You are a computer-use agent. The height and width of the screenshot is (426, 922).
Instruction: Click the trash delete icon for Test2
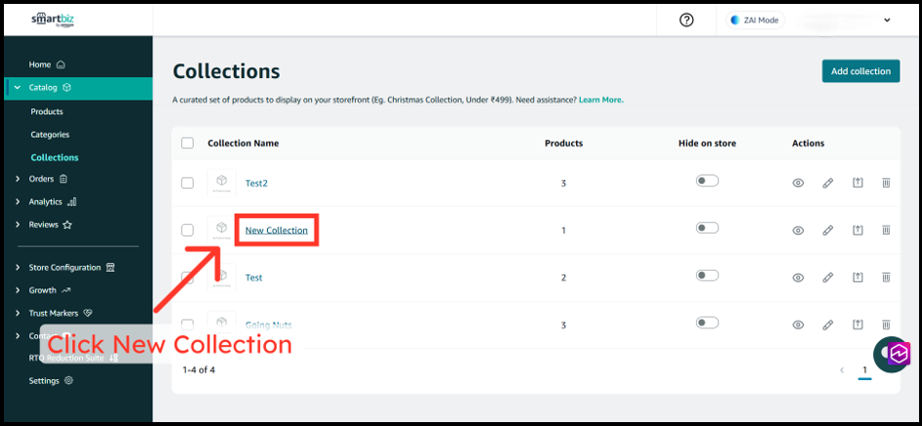point(886,183)
